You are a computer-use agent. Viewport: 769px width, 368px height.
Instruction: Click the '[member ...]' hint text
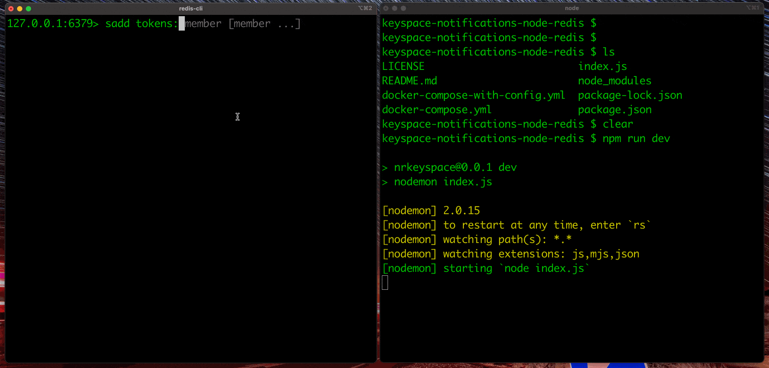(x=265, y=24)
